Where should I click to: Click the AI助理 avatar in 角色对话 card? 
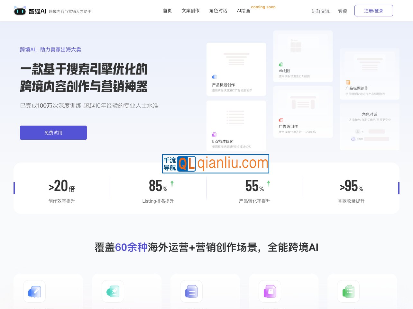pos(353,139)
